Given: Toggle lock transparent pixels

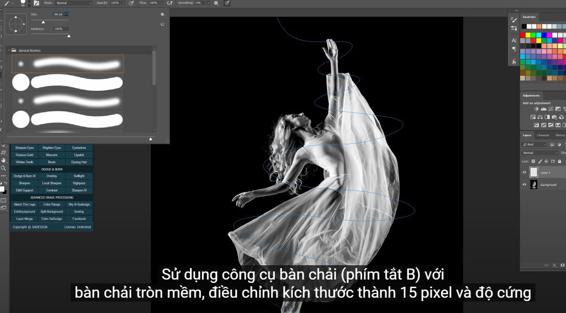Looking at the screenshot, I should [x=534, y=161].
